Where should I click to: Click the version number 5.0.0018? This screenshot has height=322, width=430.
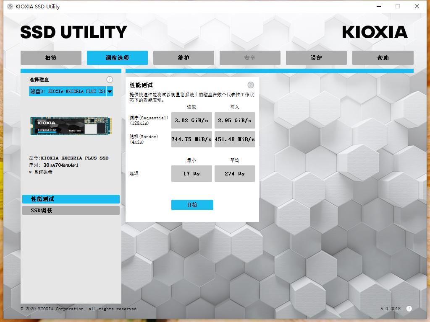[390, 309]
